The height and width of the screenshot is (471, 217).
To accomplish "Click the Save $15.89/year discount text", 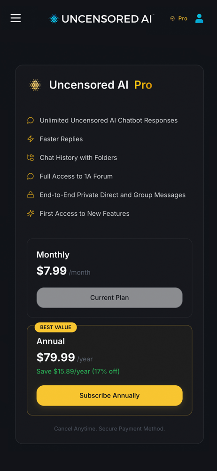I will (78, 372).
